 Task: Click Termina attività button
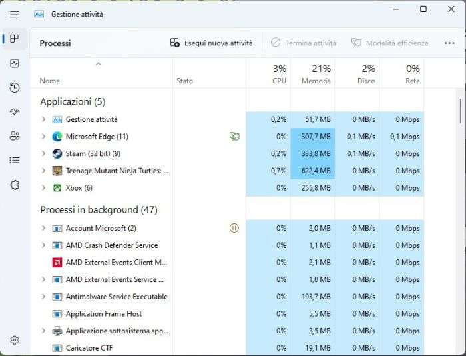pos(303,43)
